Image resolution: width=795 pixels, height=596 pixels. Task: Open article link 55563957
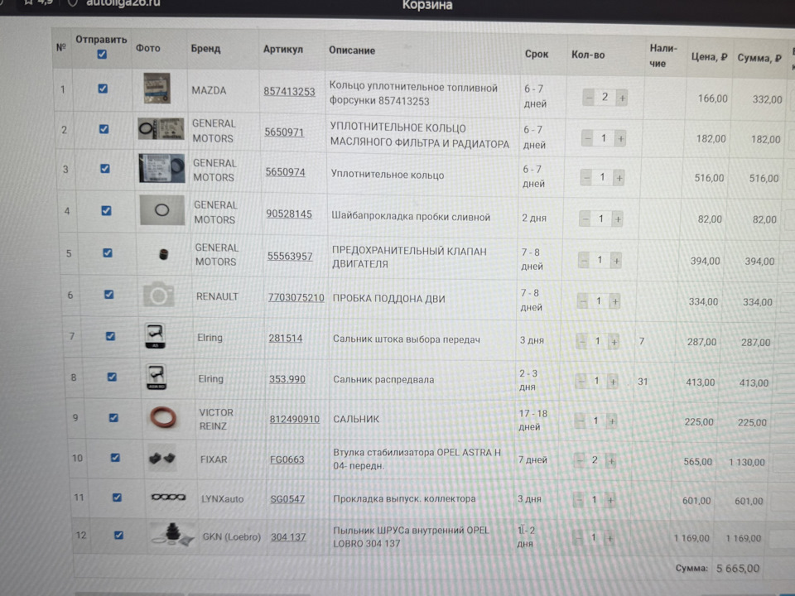tap(290, 257)
